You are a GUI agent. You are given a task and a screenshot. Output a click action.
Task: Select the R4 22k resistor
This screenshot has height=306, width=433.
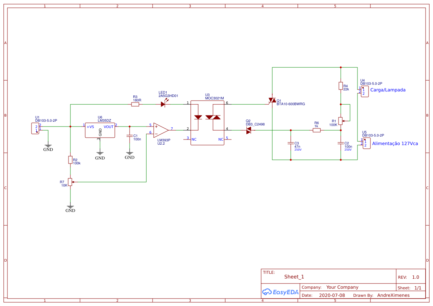(x=340, y=87)
